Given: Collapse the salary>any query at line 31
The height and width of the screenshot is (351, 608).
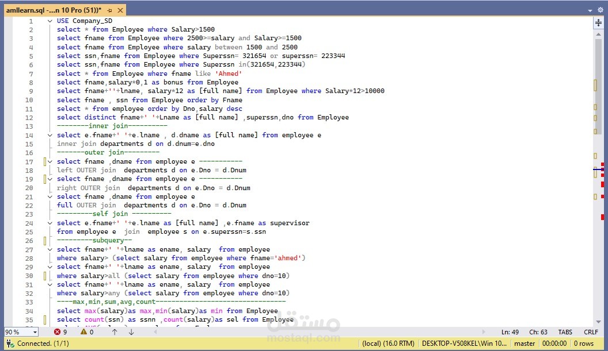Looking at the screenshot, I should click(50, 284).
